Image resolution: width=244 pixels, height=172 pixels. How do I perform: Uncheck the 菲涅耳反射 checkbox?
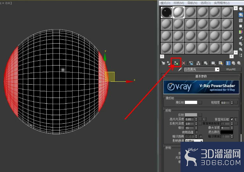pos(232,119)
